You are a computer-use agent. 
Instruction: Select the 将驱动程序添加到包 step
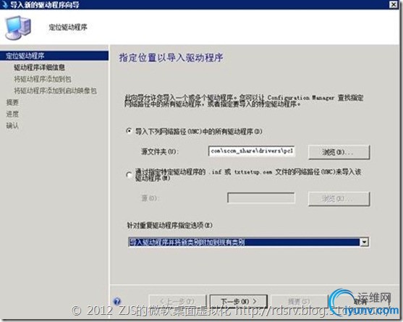[x=43, y=79]
